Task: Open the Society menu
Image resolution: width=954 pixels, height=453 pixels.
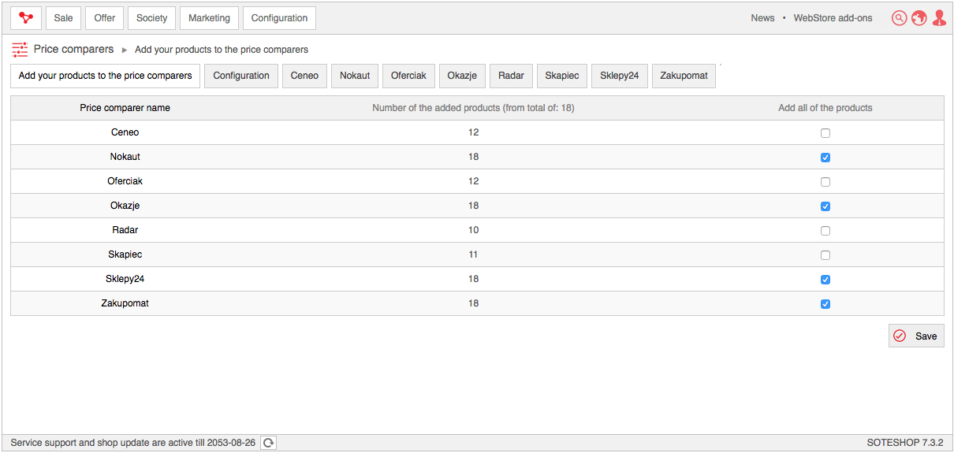Action: pyautogui.click(x=152, y=18)
